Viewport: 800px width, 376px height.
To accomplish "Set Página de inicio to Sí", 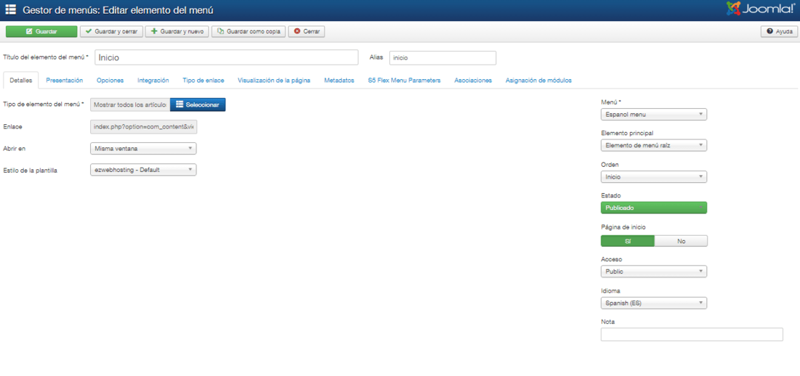I will pyautogui.click(x=628, y=241).
